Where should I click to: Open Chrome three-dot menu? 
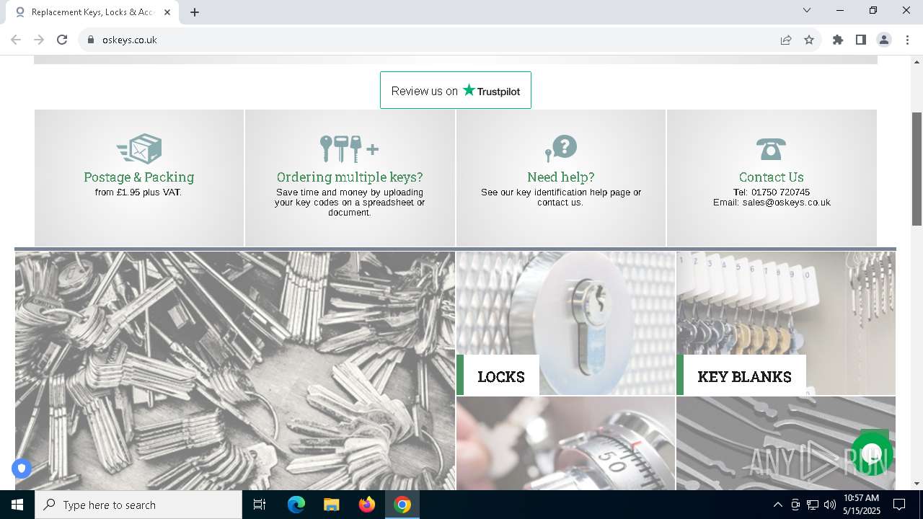[906, 40]
